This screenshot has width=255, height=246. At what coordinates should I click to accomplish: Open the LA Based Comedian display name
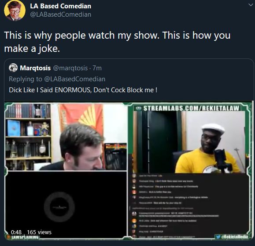60,6
